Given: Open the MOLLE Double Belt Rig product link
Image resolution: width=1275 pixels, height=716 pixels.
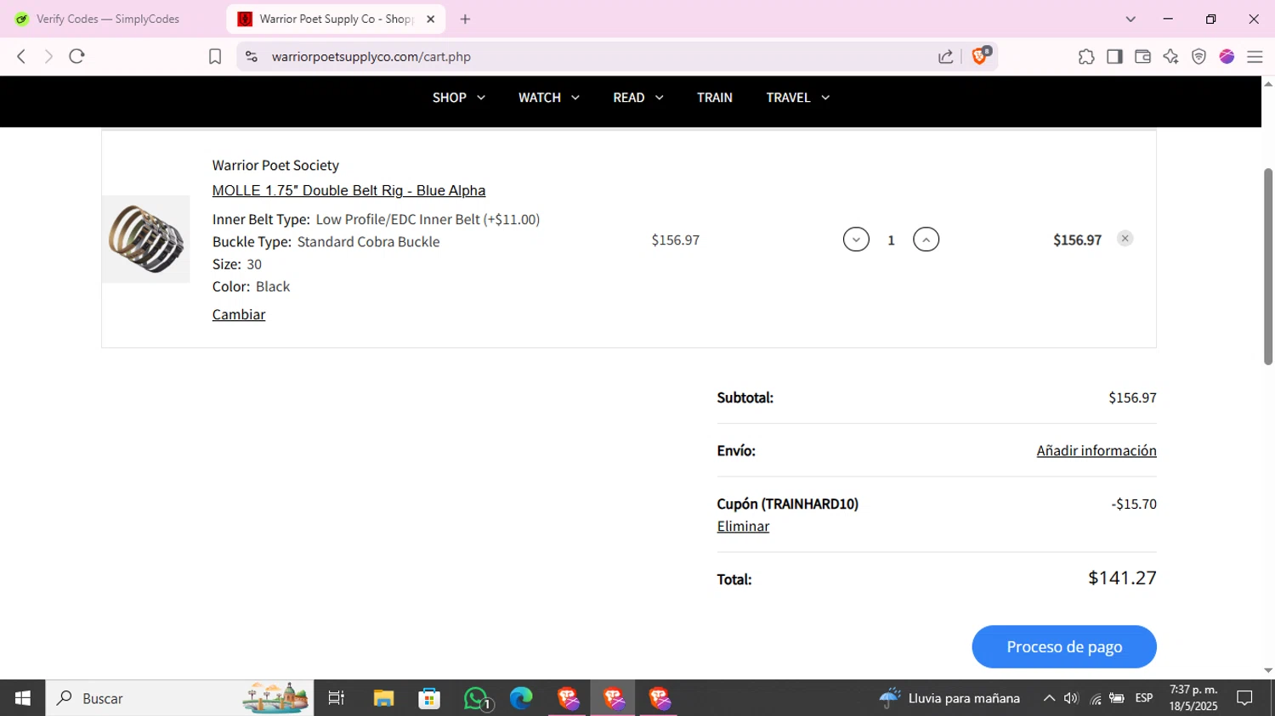Looking at the screenshot, I should 348,190.
